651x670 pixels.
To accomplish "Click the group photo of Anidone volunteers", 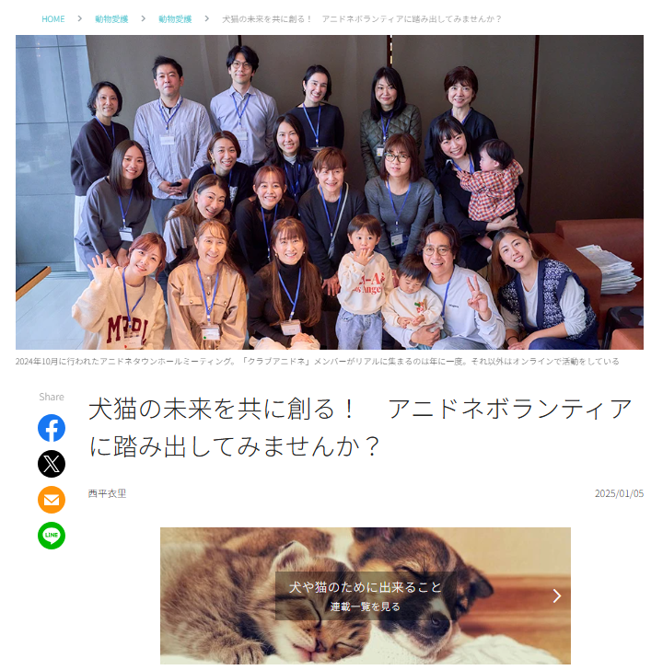I will tap(329, 192).
